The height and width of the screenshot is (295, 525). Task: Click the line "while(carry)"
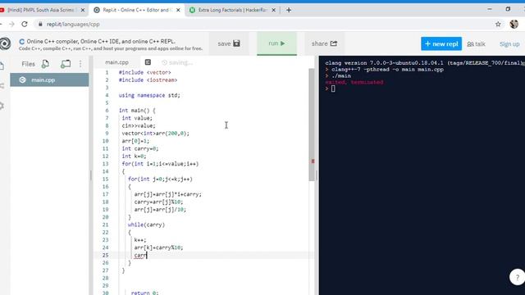[146, 225]
